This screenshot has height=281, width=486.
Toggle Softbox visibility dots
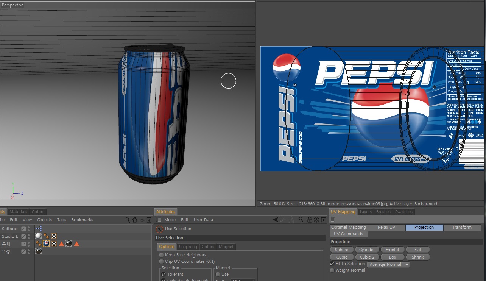(29, 229)
